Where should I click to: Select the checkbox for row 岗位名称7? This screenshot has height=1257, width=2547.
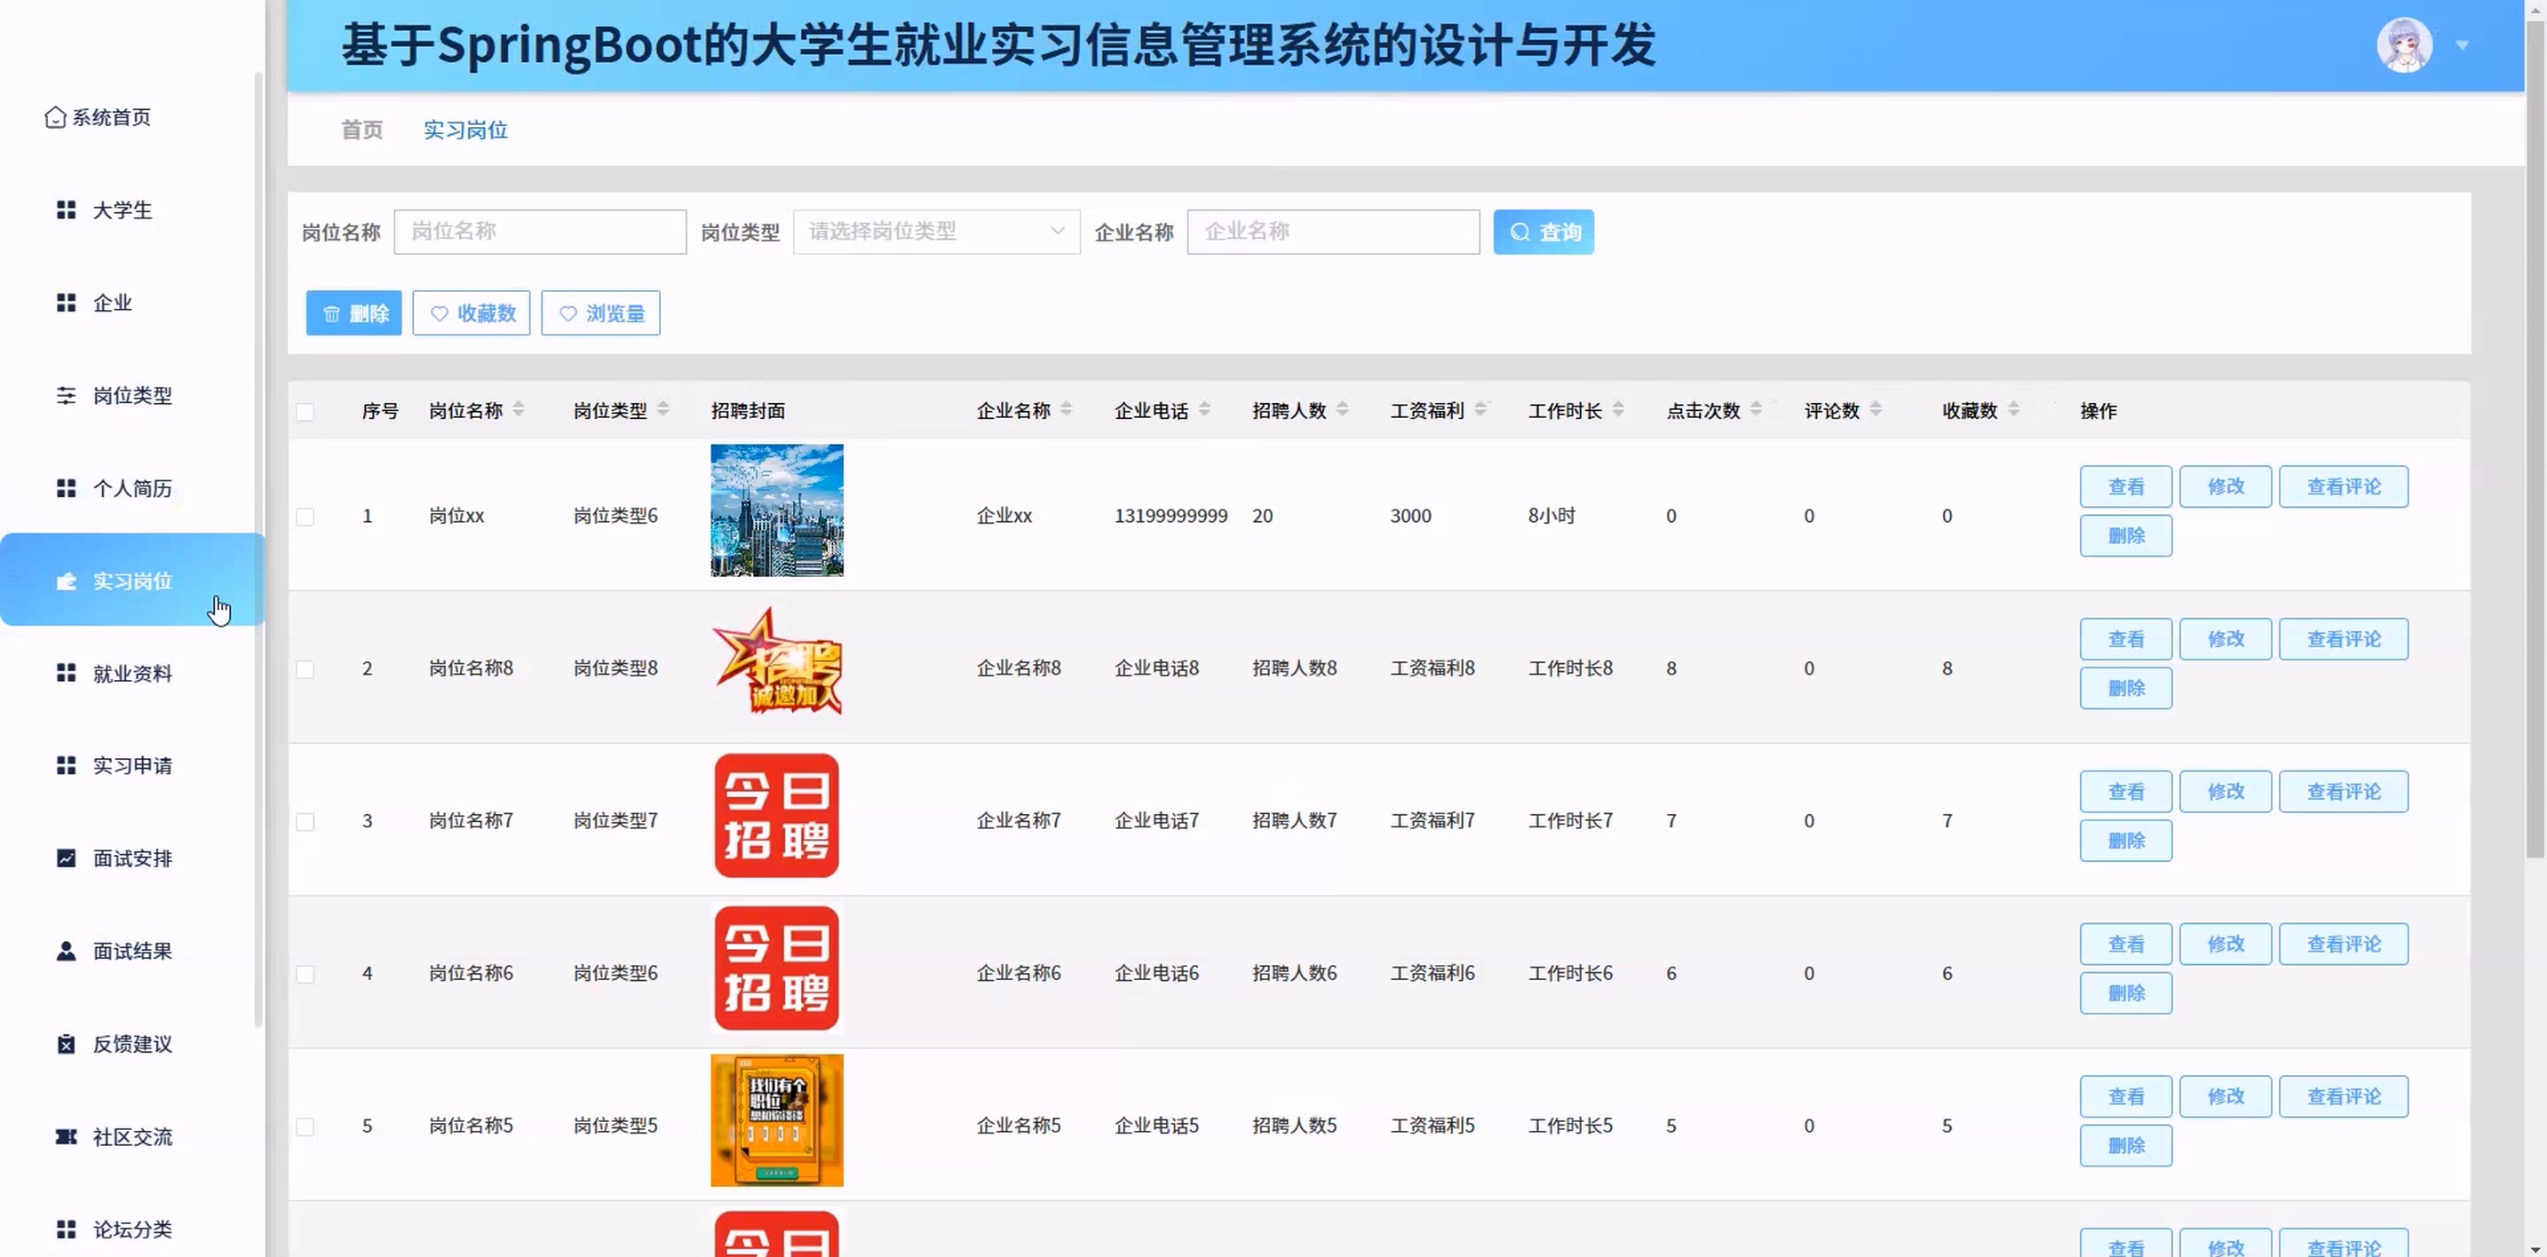click(x=305, y=821)
